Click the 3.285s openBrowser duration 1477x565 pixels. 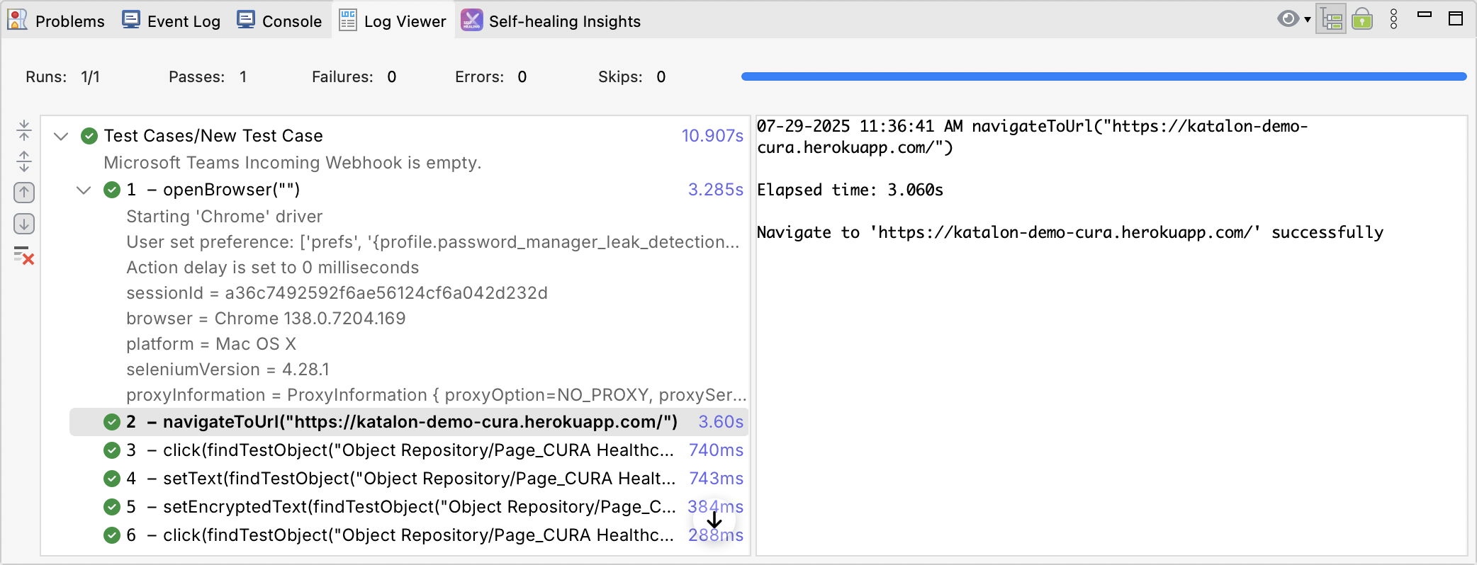715,189
